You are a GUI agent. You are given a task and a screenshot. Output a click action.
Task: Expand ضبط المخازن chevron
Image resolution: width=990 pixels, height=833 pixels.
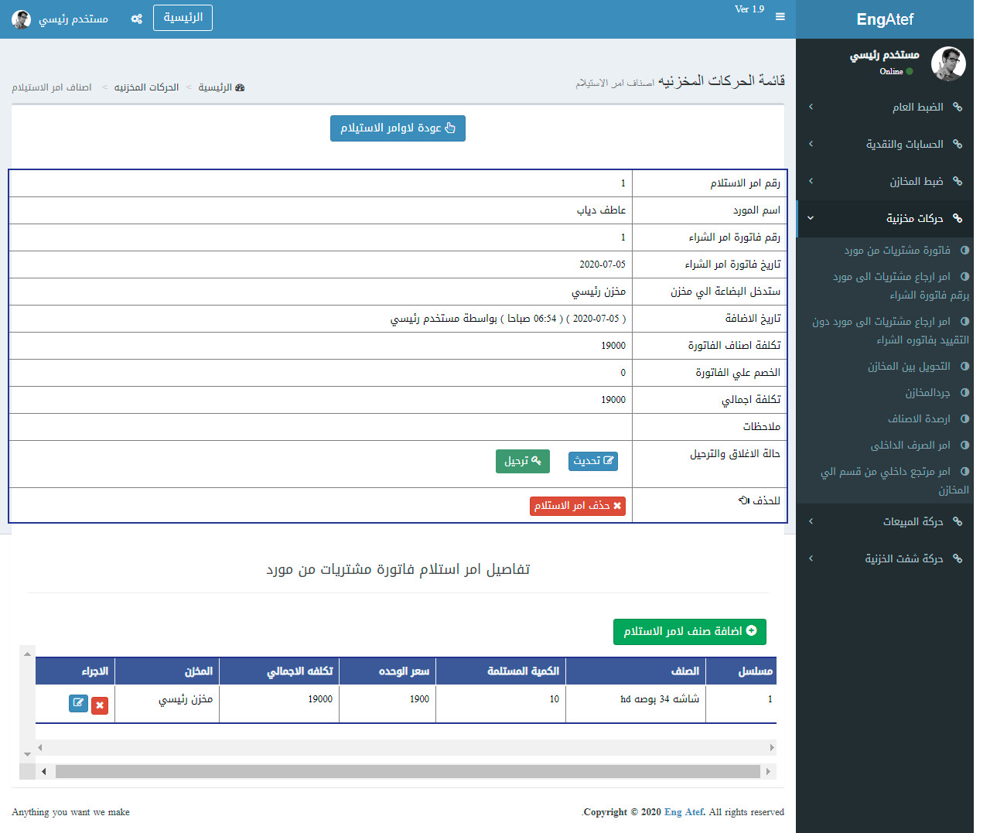pos(811,181)
